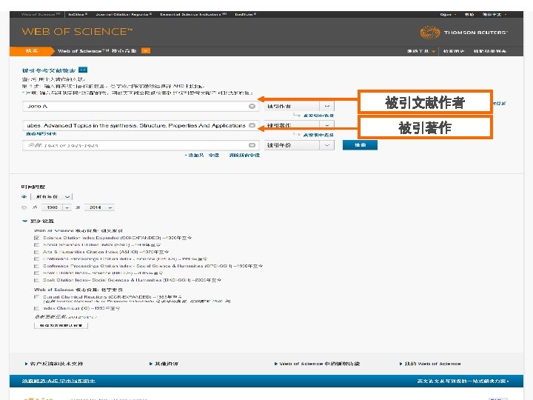
Task: Click the select from index link under cited author
Action: (x=318, y=116)
